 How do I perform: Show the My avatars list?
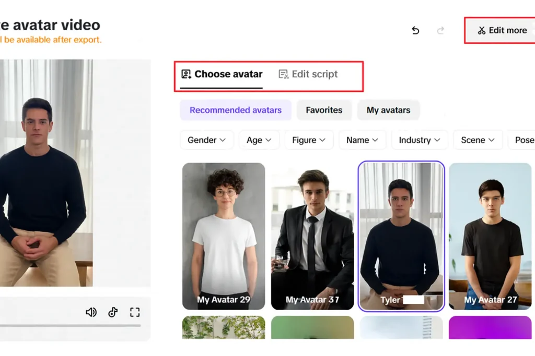(x=388, y=110)
